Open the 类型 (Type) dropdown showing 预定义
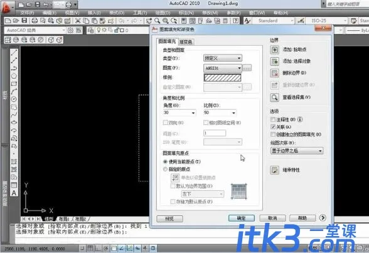 (x=223, y=58)
